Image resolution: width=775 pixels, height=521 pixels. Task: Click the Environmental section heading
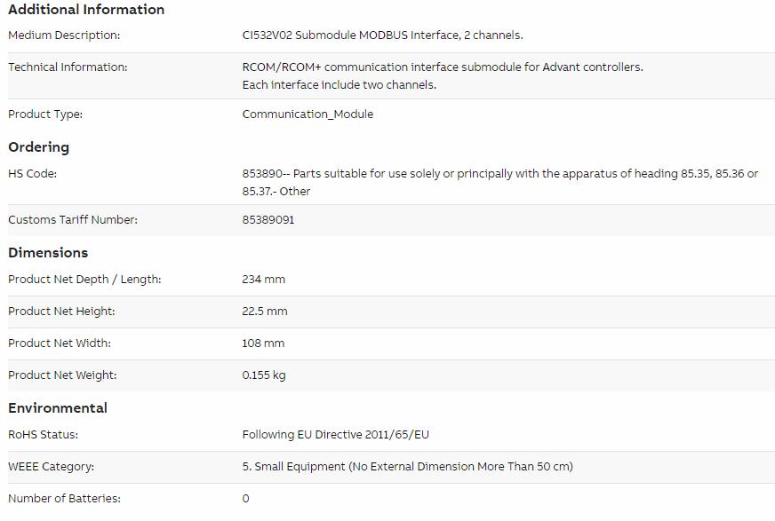click(x=58, y=408)
